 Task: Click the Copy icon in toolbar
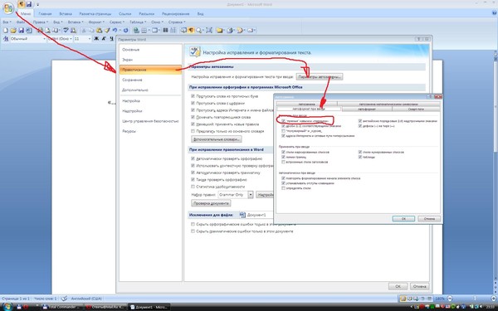point(91,31)
